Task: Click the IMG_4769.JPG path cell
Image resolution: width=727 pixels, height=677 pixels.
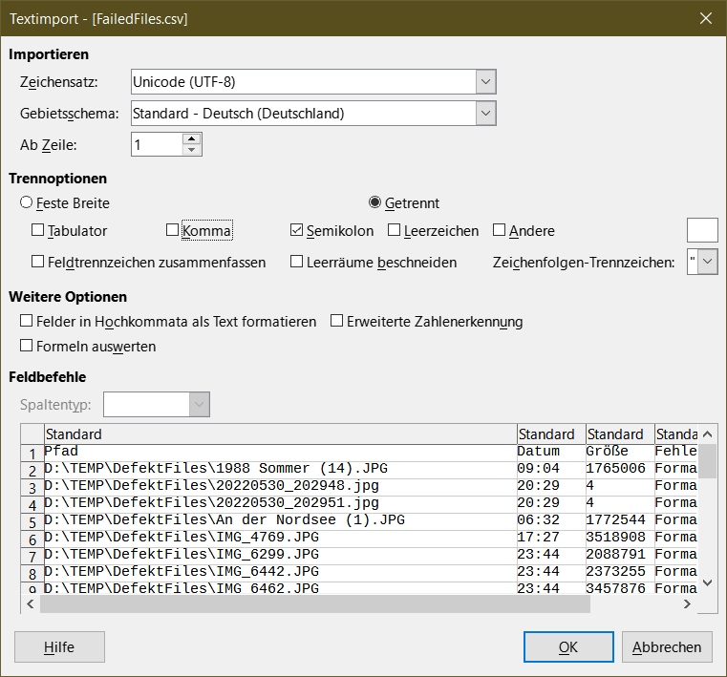Action: click(x=281, y=537)
